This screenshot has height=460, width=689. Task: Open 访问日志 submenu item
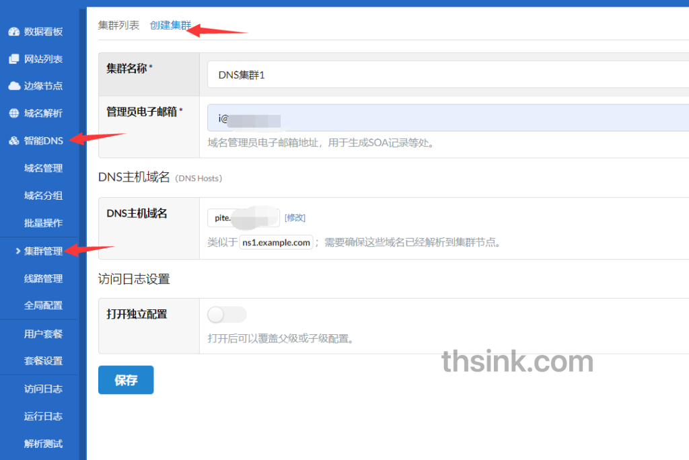[x=43, y=389]
